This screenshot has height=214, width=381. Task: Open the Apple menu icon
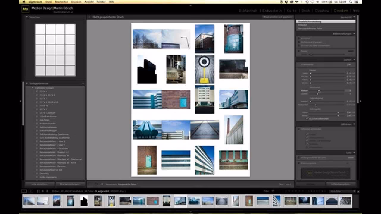(24, 2)
